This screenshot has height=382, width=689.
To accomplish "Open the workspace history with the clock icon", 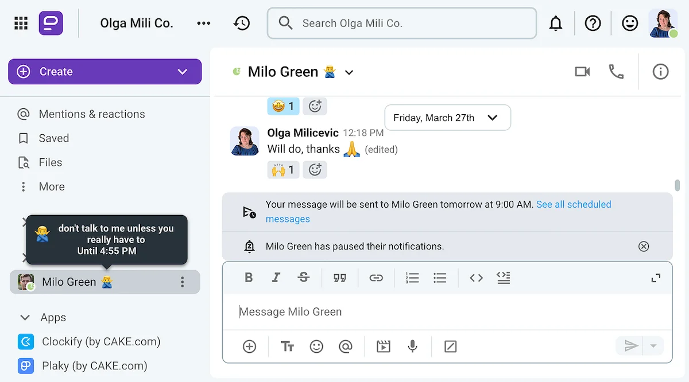I will point(242,23).
